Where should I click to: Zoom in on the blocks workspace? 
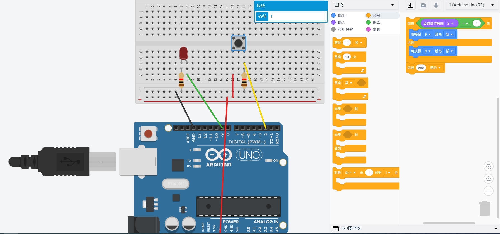pyautogui.click(x=488, y=167)
